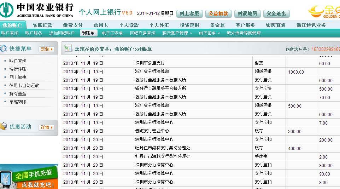
Task: Open the mobile recharge (全国手机充值) banner
Action: click(29, 177)
